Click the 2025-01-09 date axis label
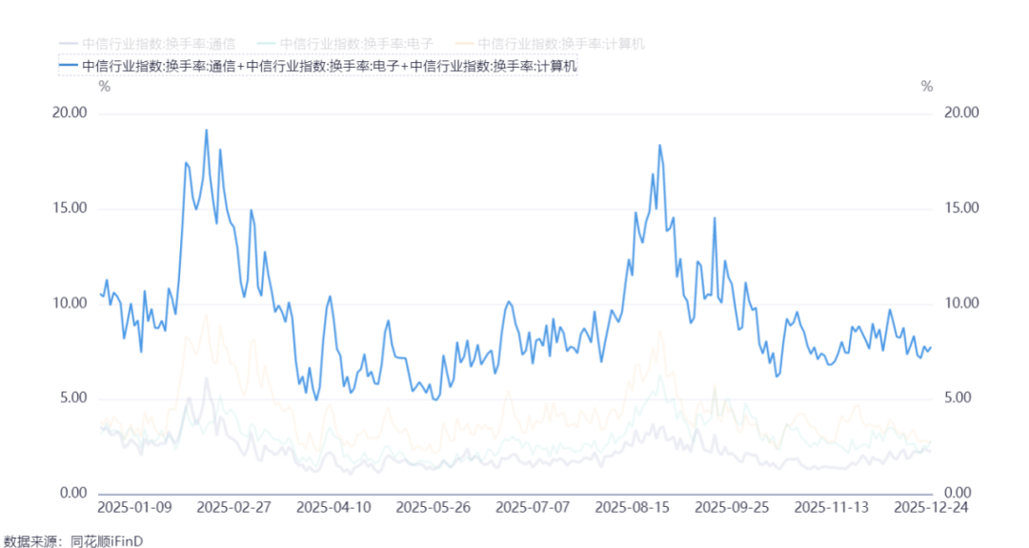Viewport: 1029px width, 548px height. [134, 507]
